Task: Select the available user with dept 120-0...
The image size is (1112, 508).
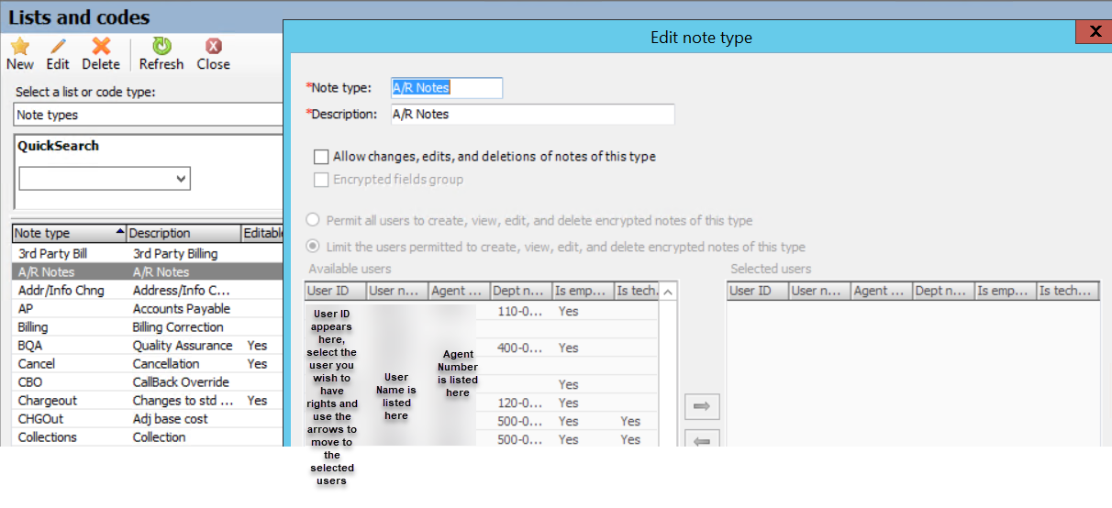Action: (483, 403)
